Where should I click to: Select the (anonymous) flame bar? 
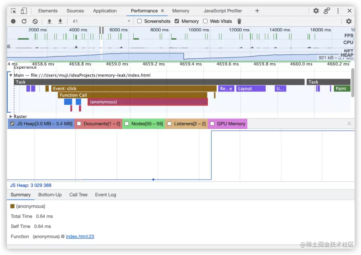148,102
